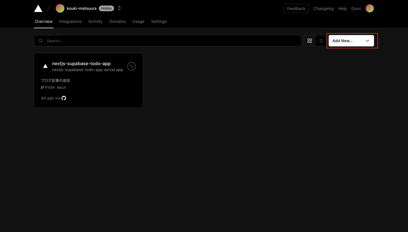
Task: Click the 4d ago via timestamp
Action: (50, 98)
